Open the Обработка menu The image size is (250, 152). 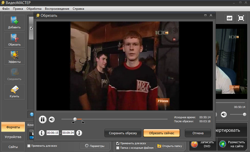(34, 9)
